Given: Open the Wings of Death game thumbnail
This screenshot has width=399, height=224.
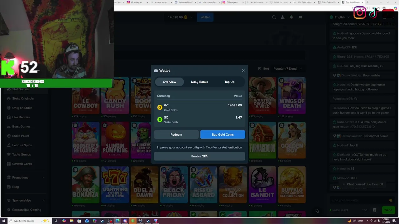Looking at the screenshot, I should click(292, 96).
